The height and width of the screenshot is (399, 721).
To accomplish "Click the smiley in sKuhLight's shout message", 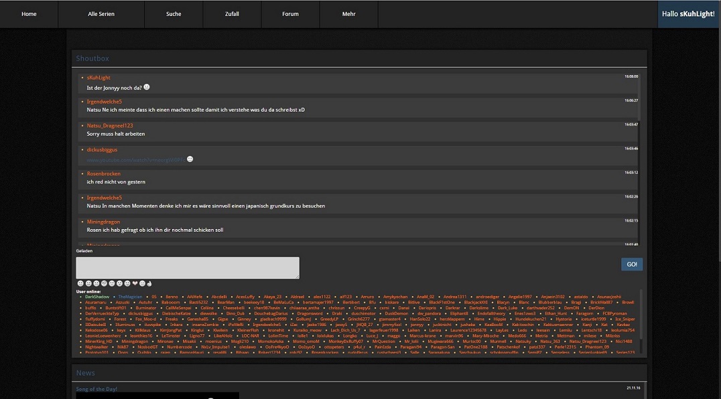I will 147,87.
